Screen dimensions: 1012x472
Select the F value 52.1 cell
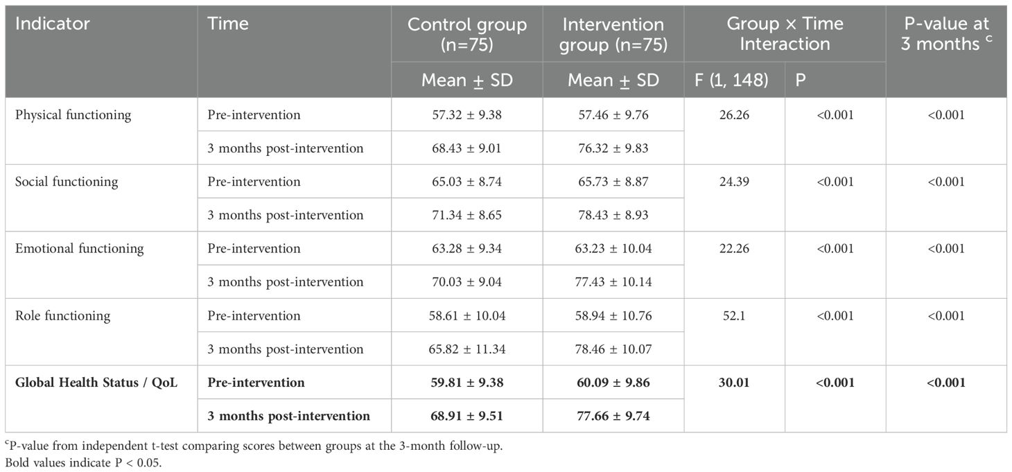(735, 316)
